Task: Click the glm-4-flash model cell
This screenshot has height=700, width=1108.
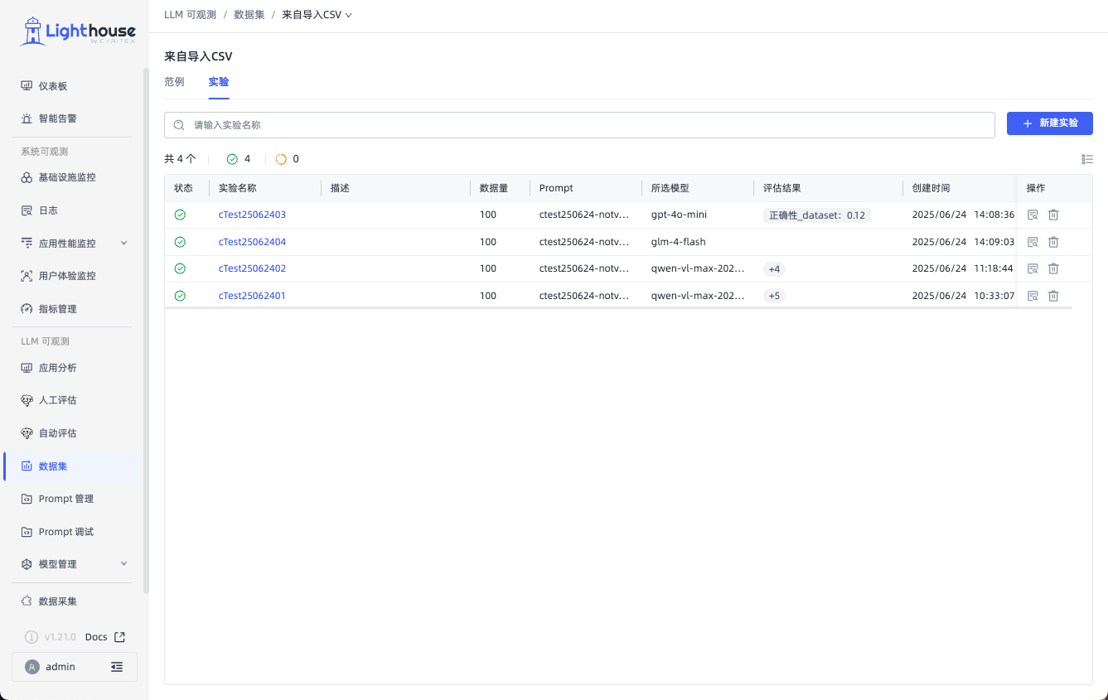Action: point(678,242)
